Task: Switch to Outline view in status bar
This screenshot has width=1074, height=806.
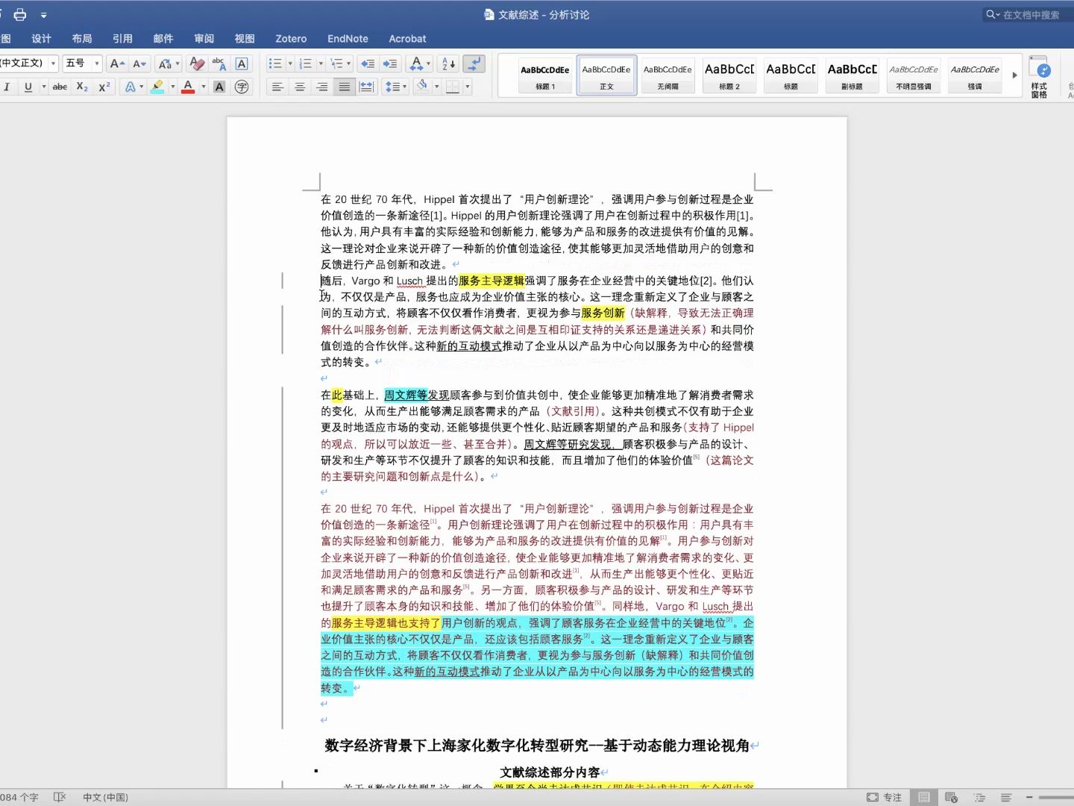Action: coord(979,797)
